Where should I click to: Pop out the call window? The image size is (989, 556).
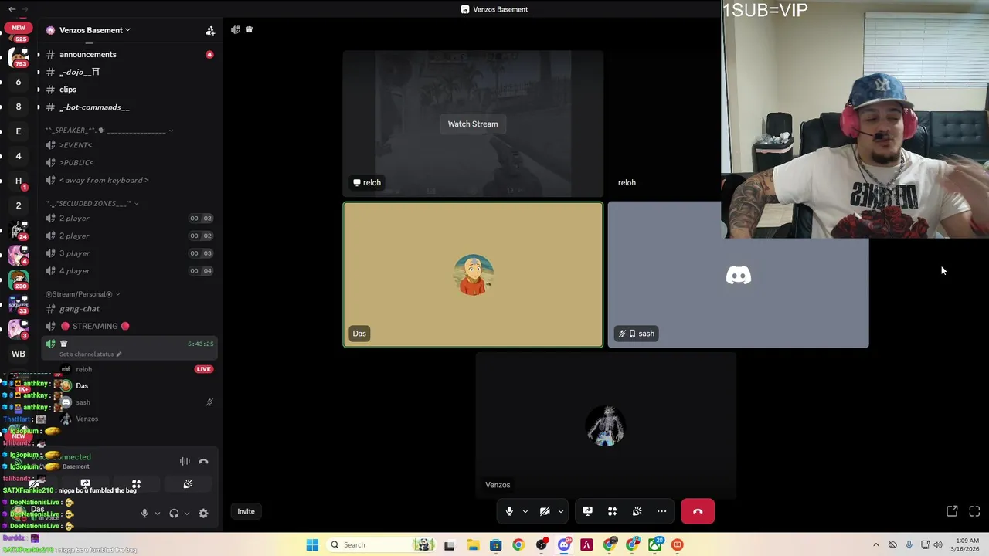[952, 511]
